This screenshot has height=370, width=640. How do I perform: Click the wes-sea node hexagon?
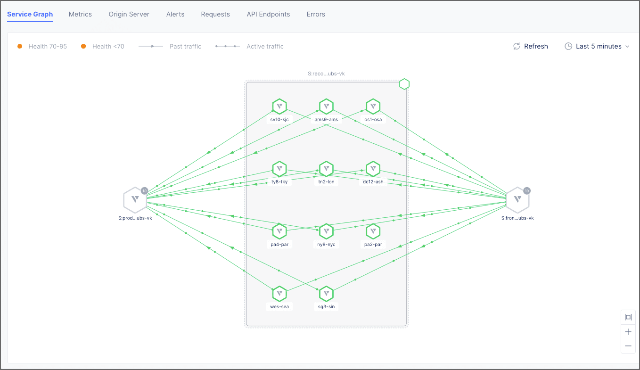(279, 294)
